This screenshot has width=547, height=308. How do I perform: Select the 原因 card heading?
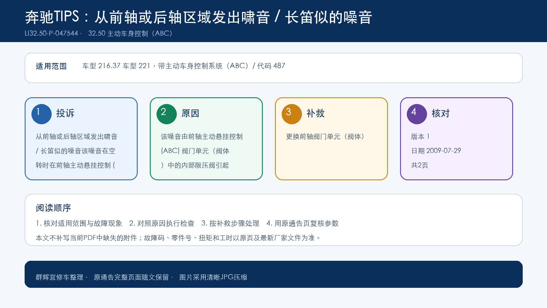pos(190,113)
